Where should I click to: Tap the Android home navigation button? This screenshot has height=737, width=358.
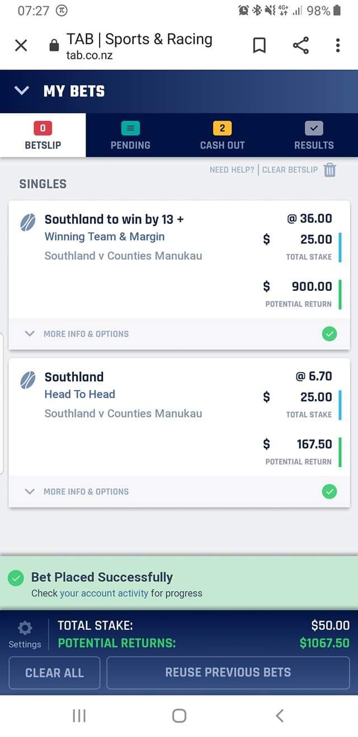[x=179, y=715]
